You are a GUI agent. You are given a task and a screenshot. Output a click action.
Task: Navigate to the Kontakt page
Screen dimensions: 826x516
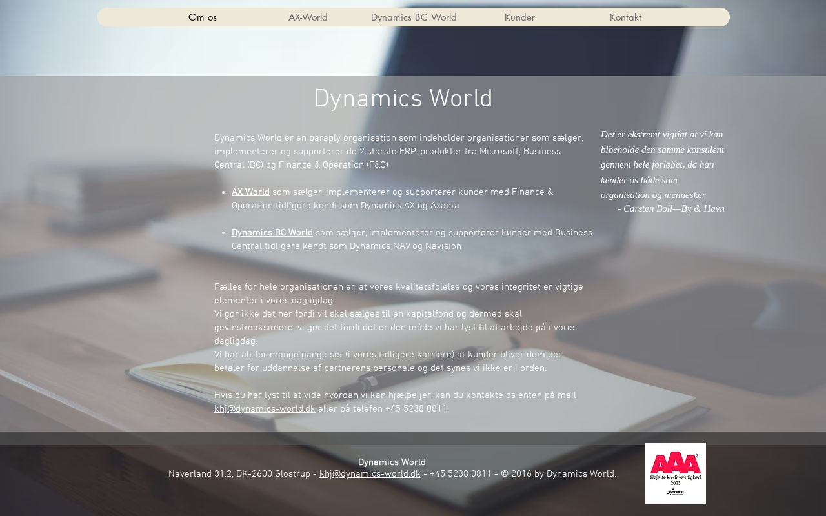(x=625, y=17)
